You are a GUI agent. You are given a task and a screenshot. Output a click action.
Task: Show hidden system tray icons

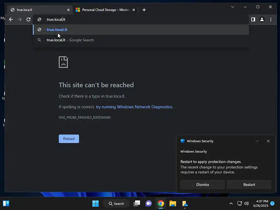coord(231,203)
